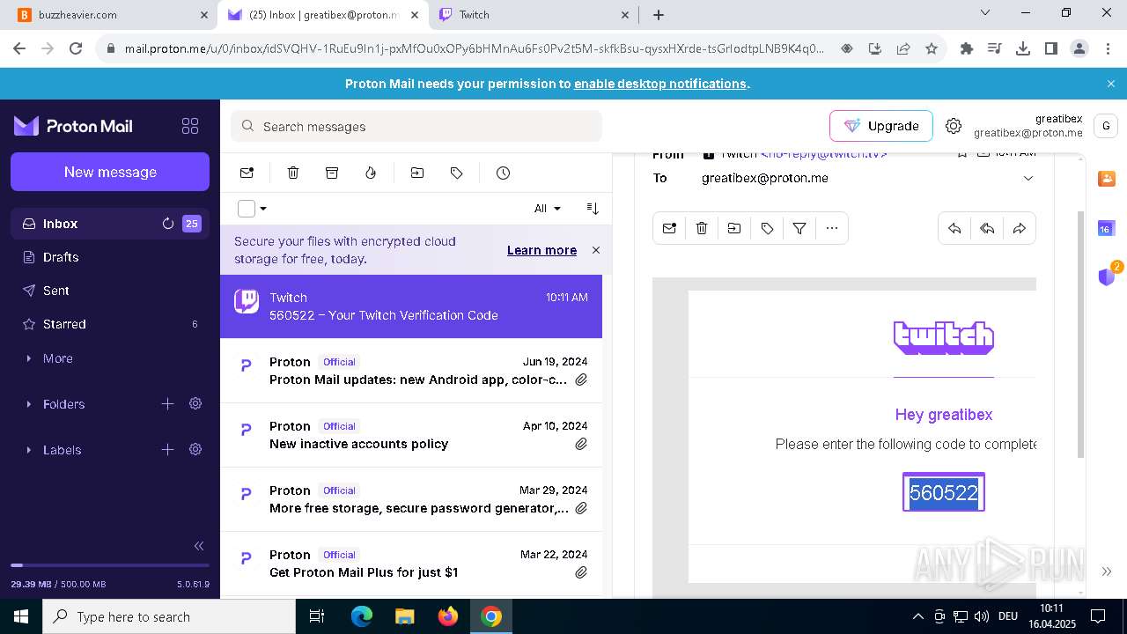Collapse sidebar with double chevron icon
1127x634 pixels.
pyautogui.click(x=199, y=546)
